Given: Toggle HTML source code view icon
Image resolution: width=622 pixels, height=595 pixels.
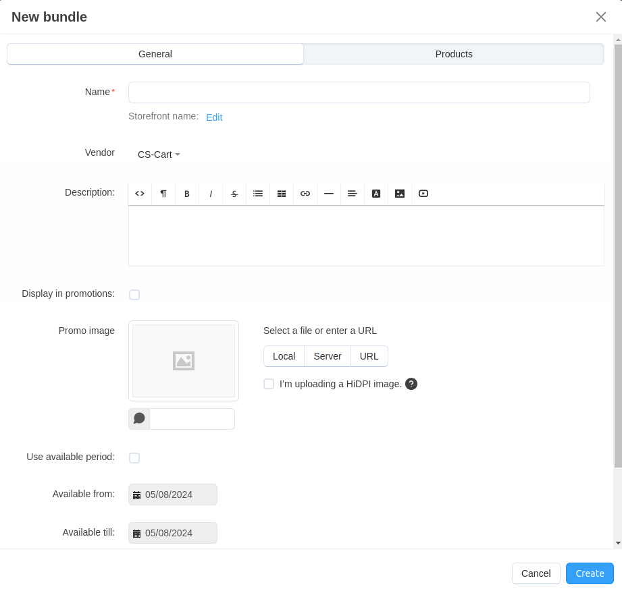Looking at the screenshot, I should [x=140, y=194].
